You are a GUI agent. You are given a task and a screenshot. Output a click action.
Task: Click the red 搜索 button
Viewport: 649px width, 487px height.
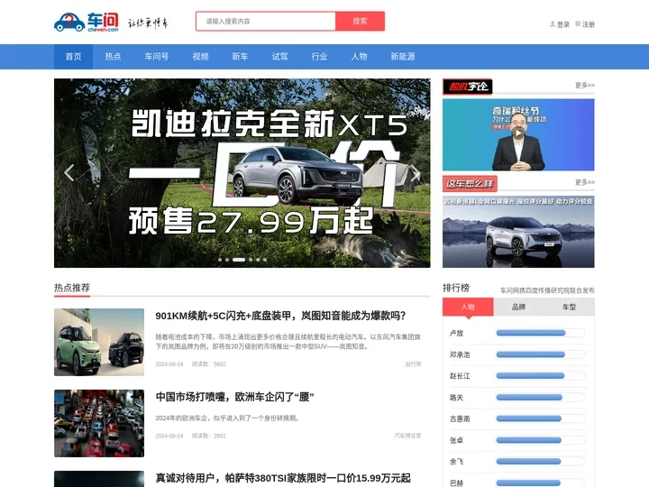360,21
